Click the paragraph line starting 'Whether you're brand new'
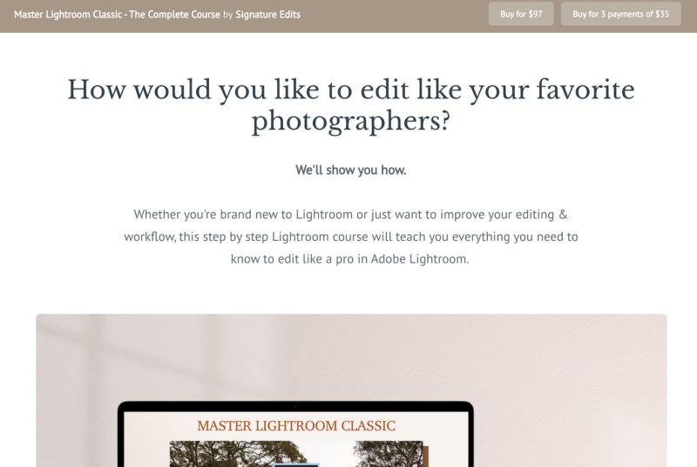Viewport: 697px width, 467px height. point(351,215)
